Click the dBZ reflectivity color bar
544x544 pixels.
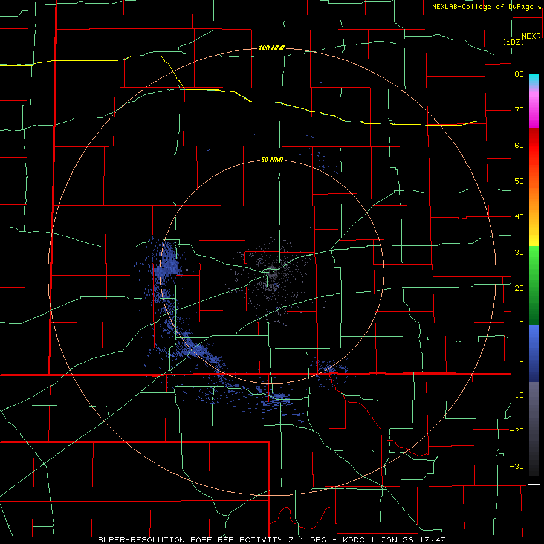coord(534,268)
